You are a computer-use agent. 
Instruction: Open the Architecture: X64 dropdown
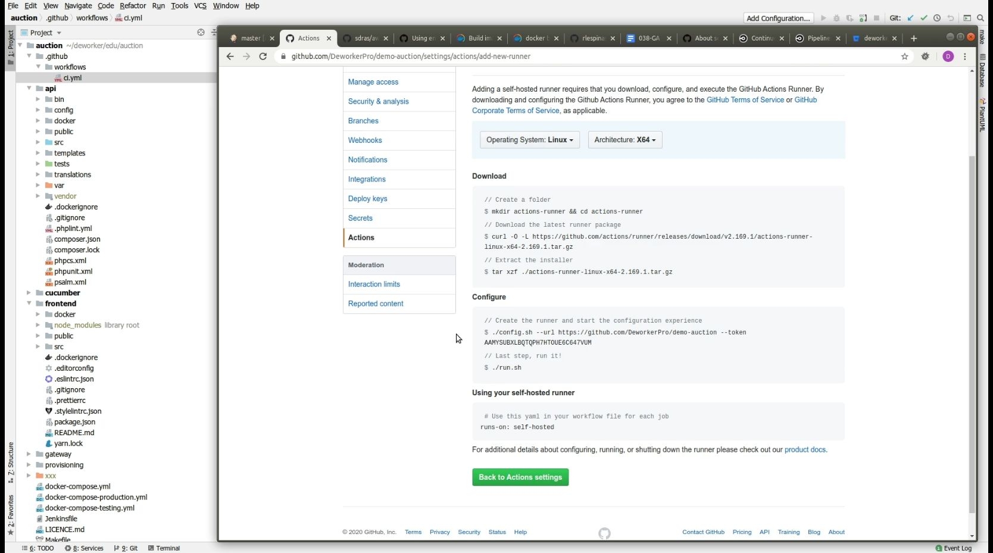click(x=625, y=140)
